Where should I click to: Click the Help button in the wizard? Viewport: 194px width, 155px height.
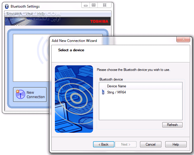(x=176, y=144)
